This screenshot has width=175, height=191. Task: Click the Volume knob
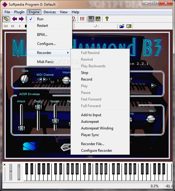pyautogui.click(x=66, y=80)
